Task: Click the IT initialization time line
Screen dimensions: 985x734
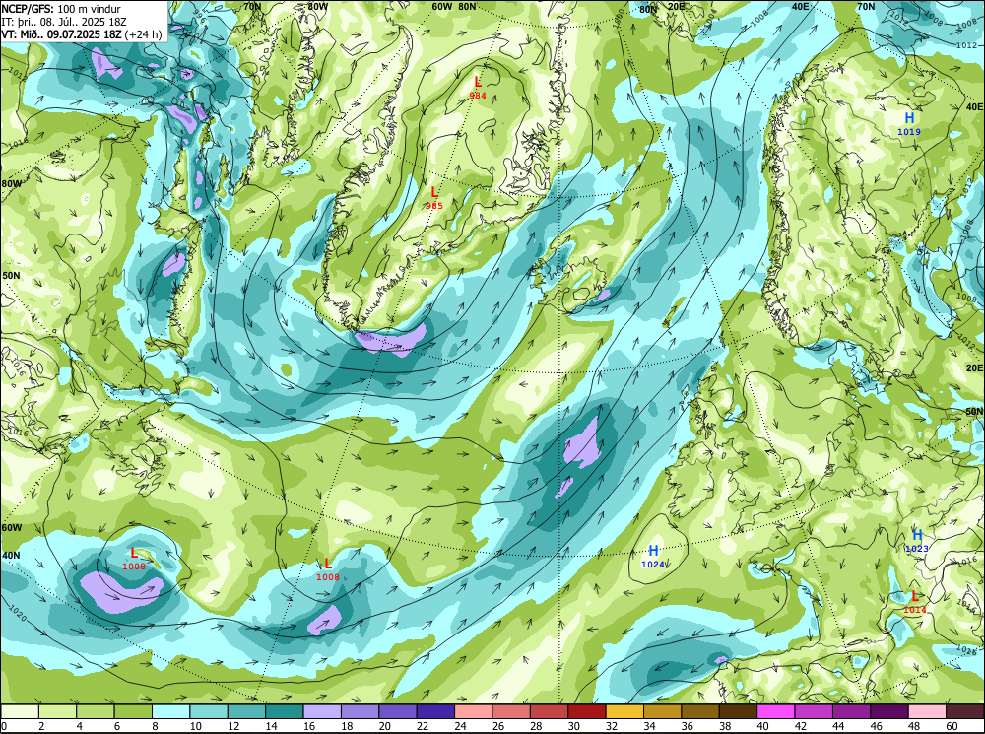Action: pos(64,22)
